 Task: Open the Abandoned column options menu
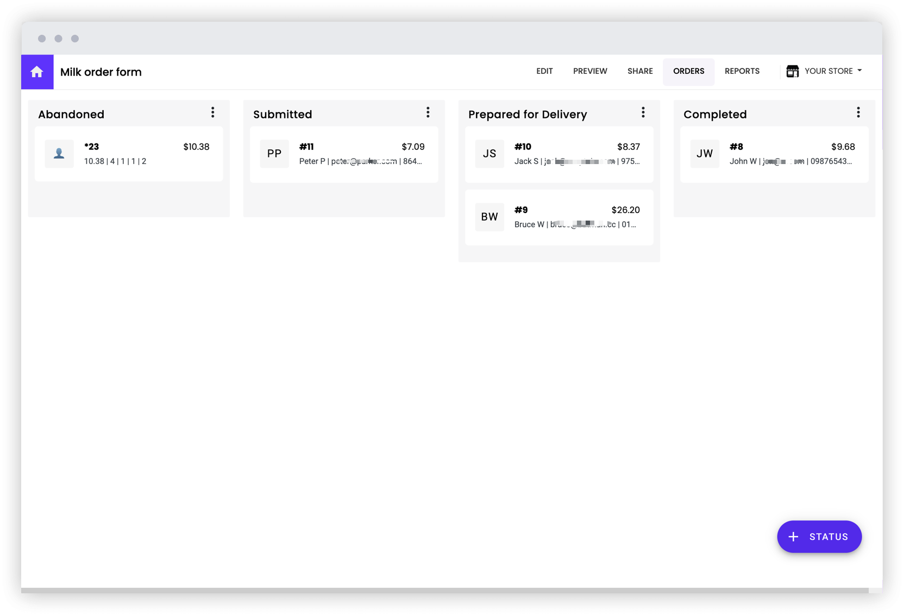(x=213, y=112)
